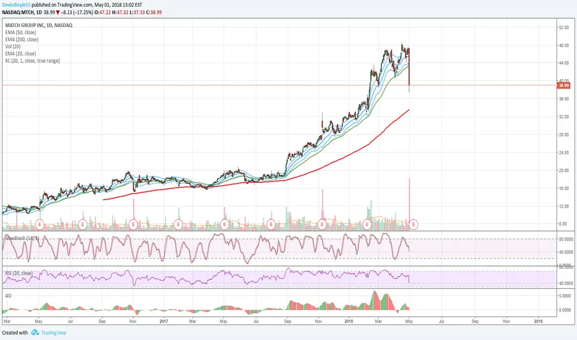The height and width of the screenshot is (340, 577).
Task: Click the C:38.99 close value
Action: [154, 12]
